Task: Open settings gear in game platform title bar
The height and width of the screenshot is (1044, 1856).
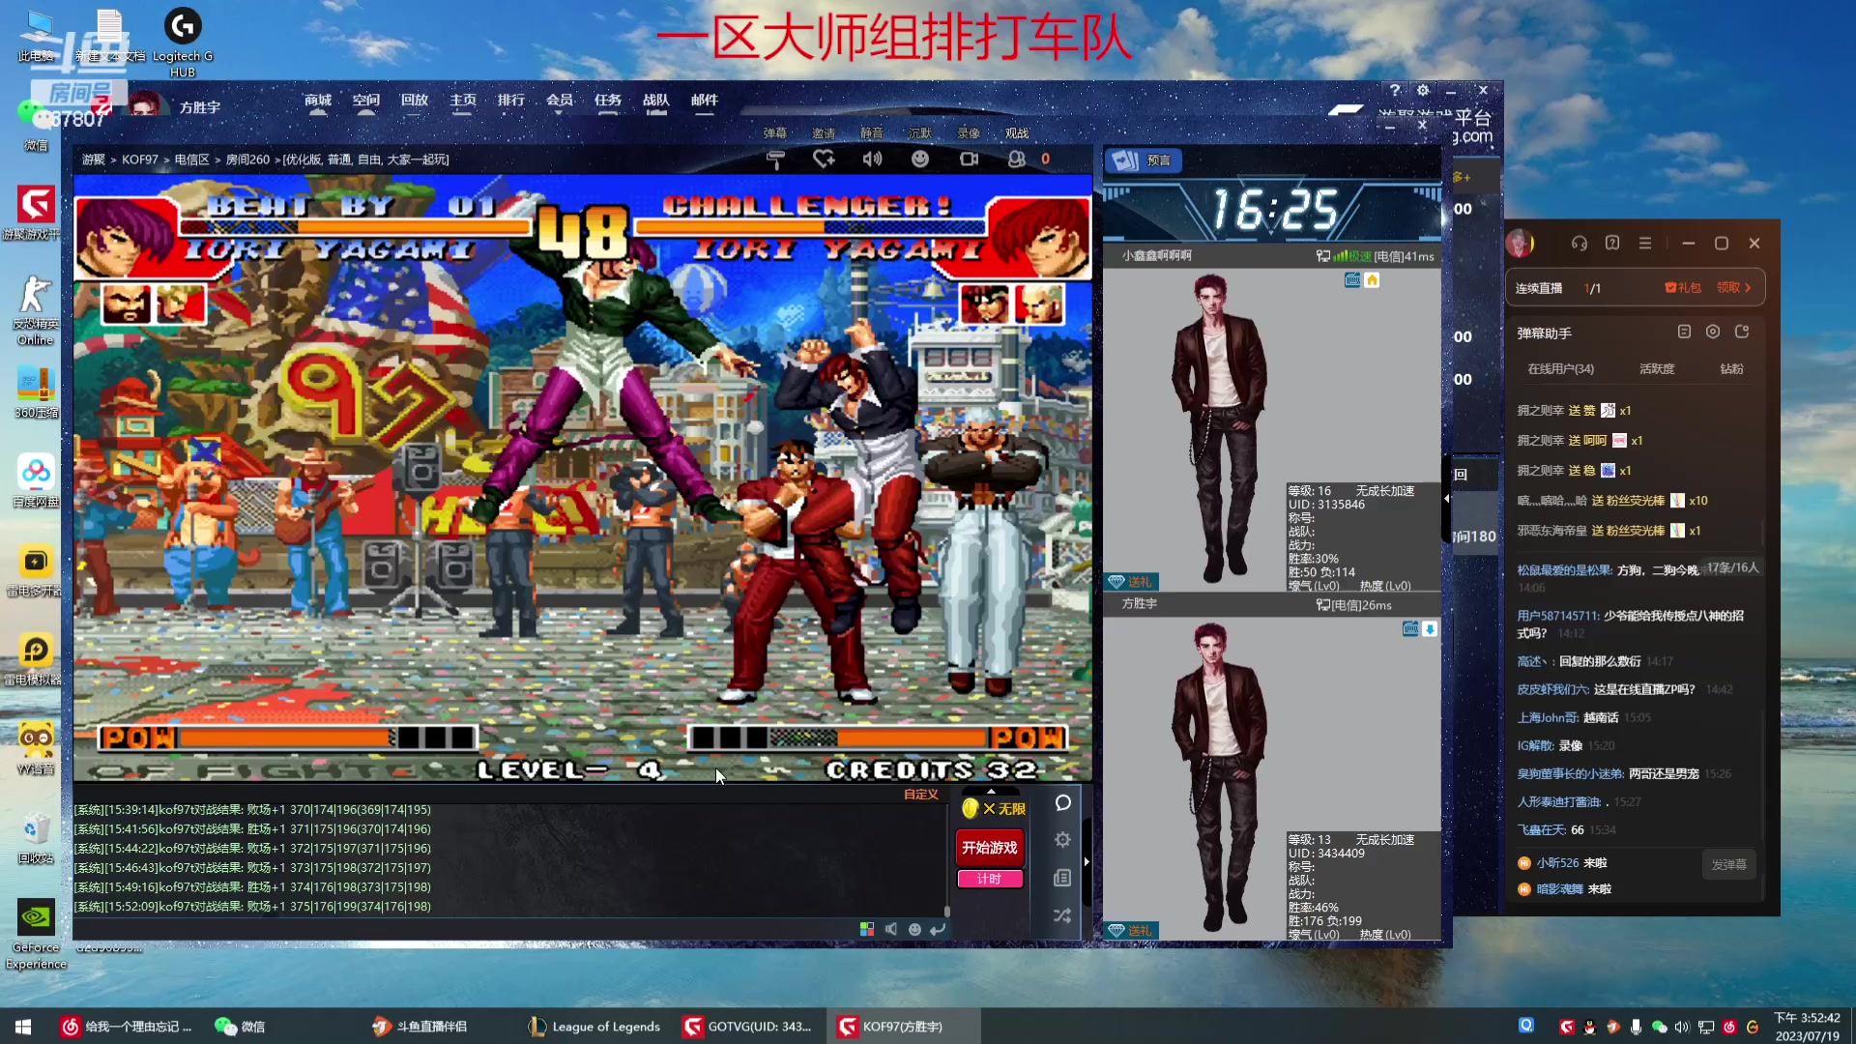Action: pyautogui.click(x=1423, y=90)
